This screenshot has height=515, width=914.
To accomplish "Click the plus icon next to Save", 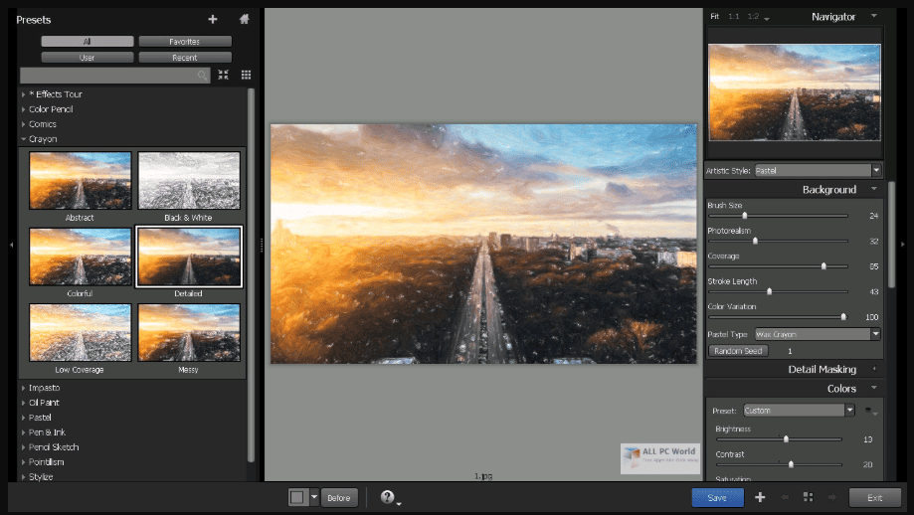I will pyautogui.click(x=760, y=497).
